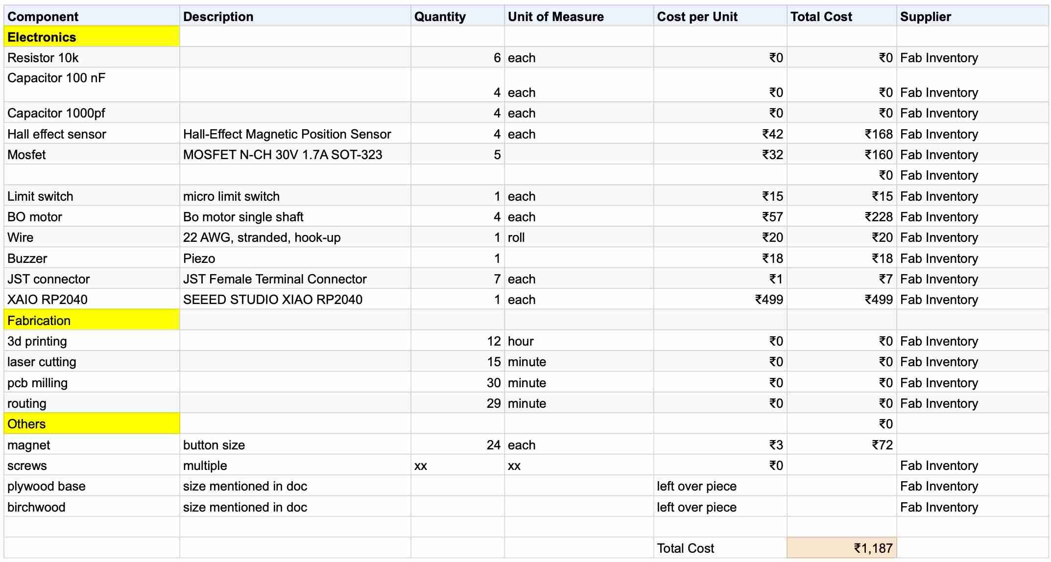The width and height of the screenshot is (1051, 562).
Task: Select left over piece in plywood row
Action: pyautogui.click(x=720, y=486)
